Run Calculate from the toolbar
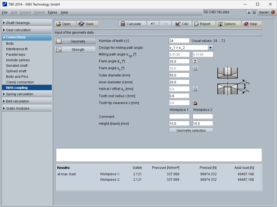 click(x=132, y=24)
